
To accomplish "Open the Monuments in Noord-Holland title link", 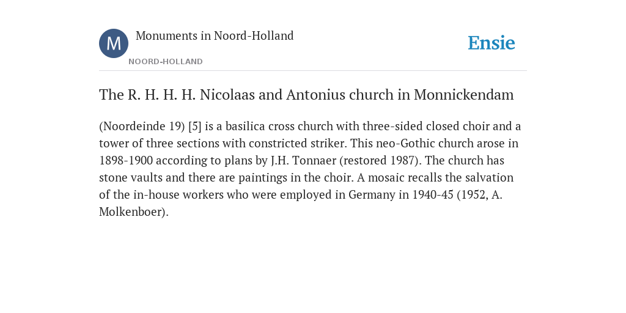I will 215,35.
